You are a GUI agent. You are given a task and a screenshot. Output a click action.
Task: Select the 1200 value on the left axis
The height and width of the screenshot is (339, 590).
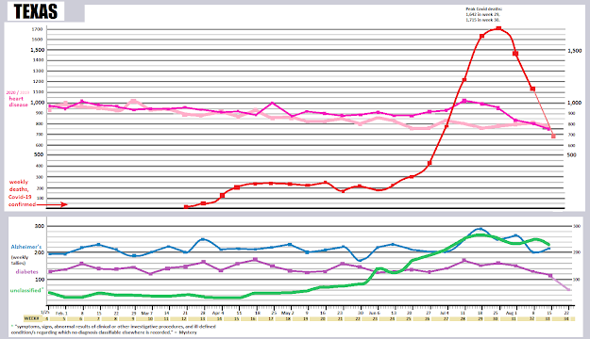(39, 81)
